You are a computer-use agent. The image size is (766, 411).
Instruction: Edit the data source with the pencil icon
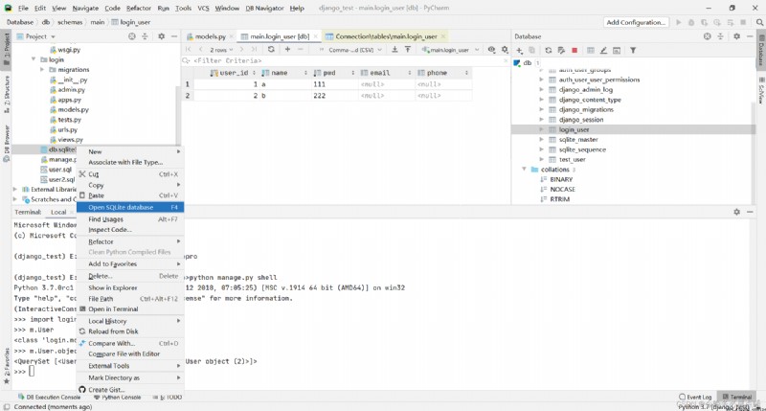603,51
